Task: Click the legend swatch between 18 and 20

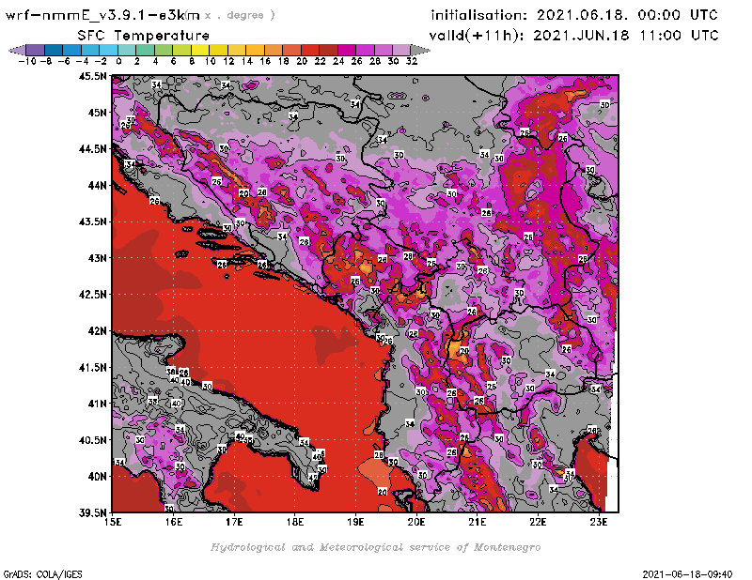Action: [291, 50]
